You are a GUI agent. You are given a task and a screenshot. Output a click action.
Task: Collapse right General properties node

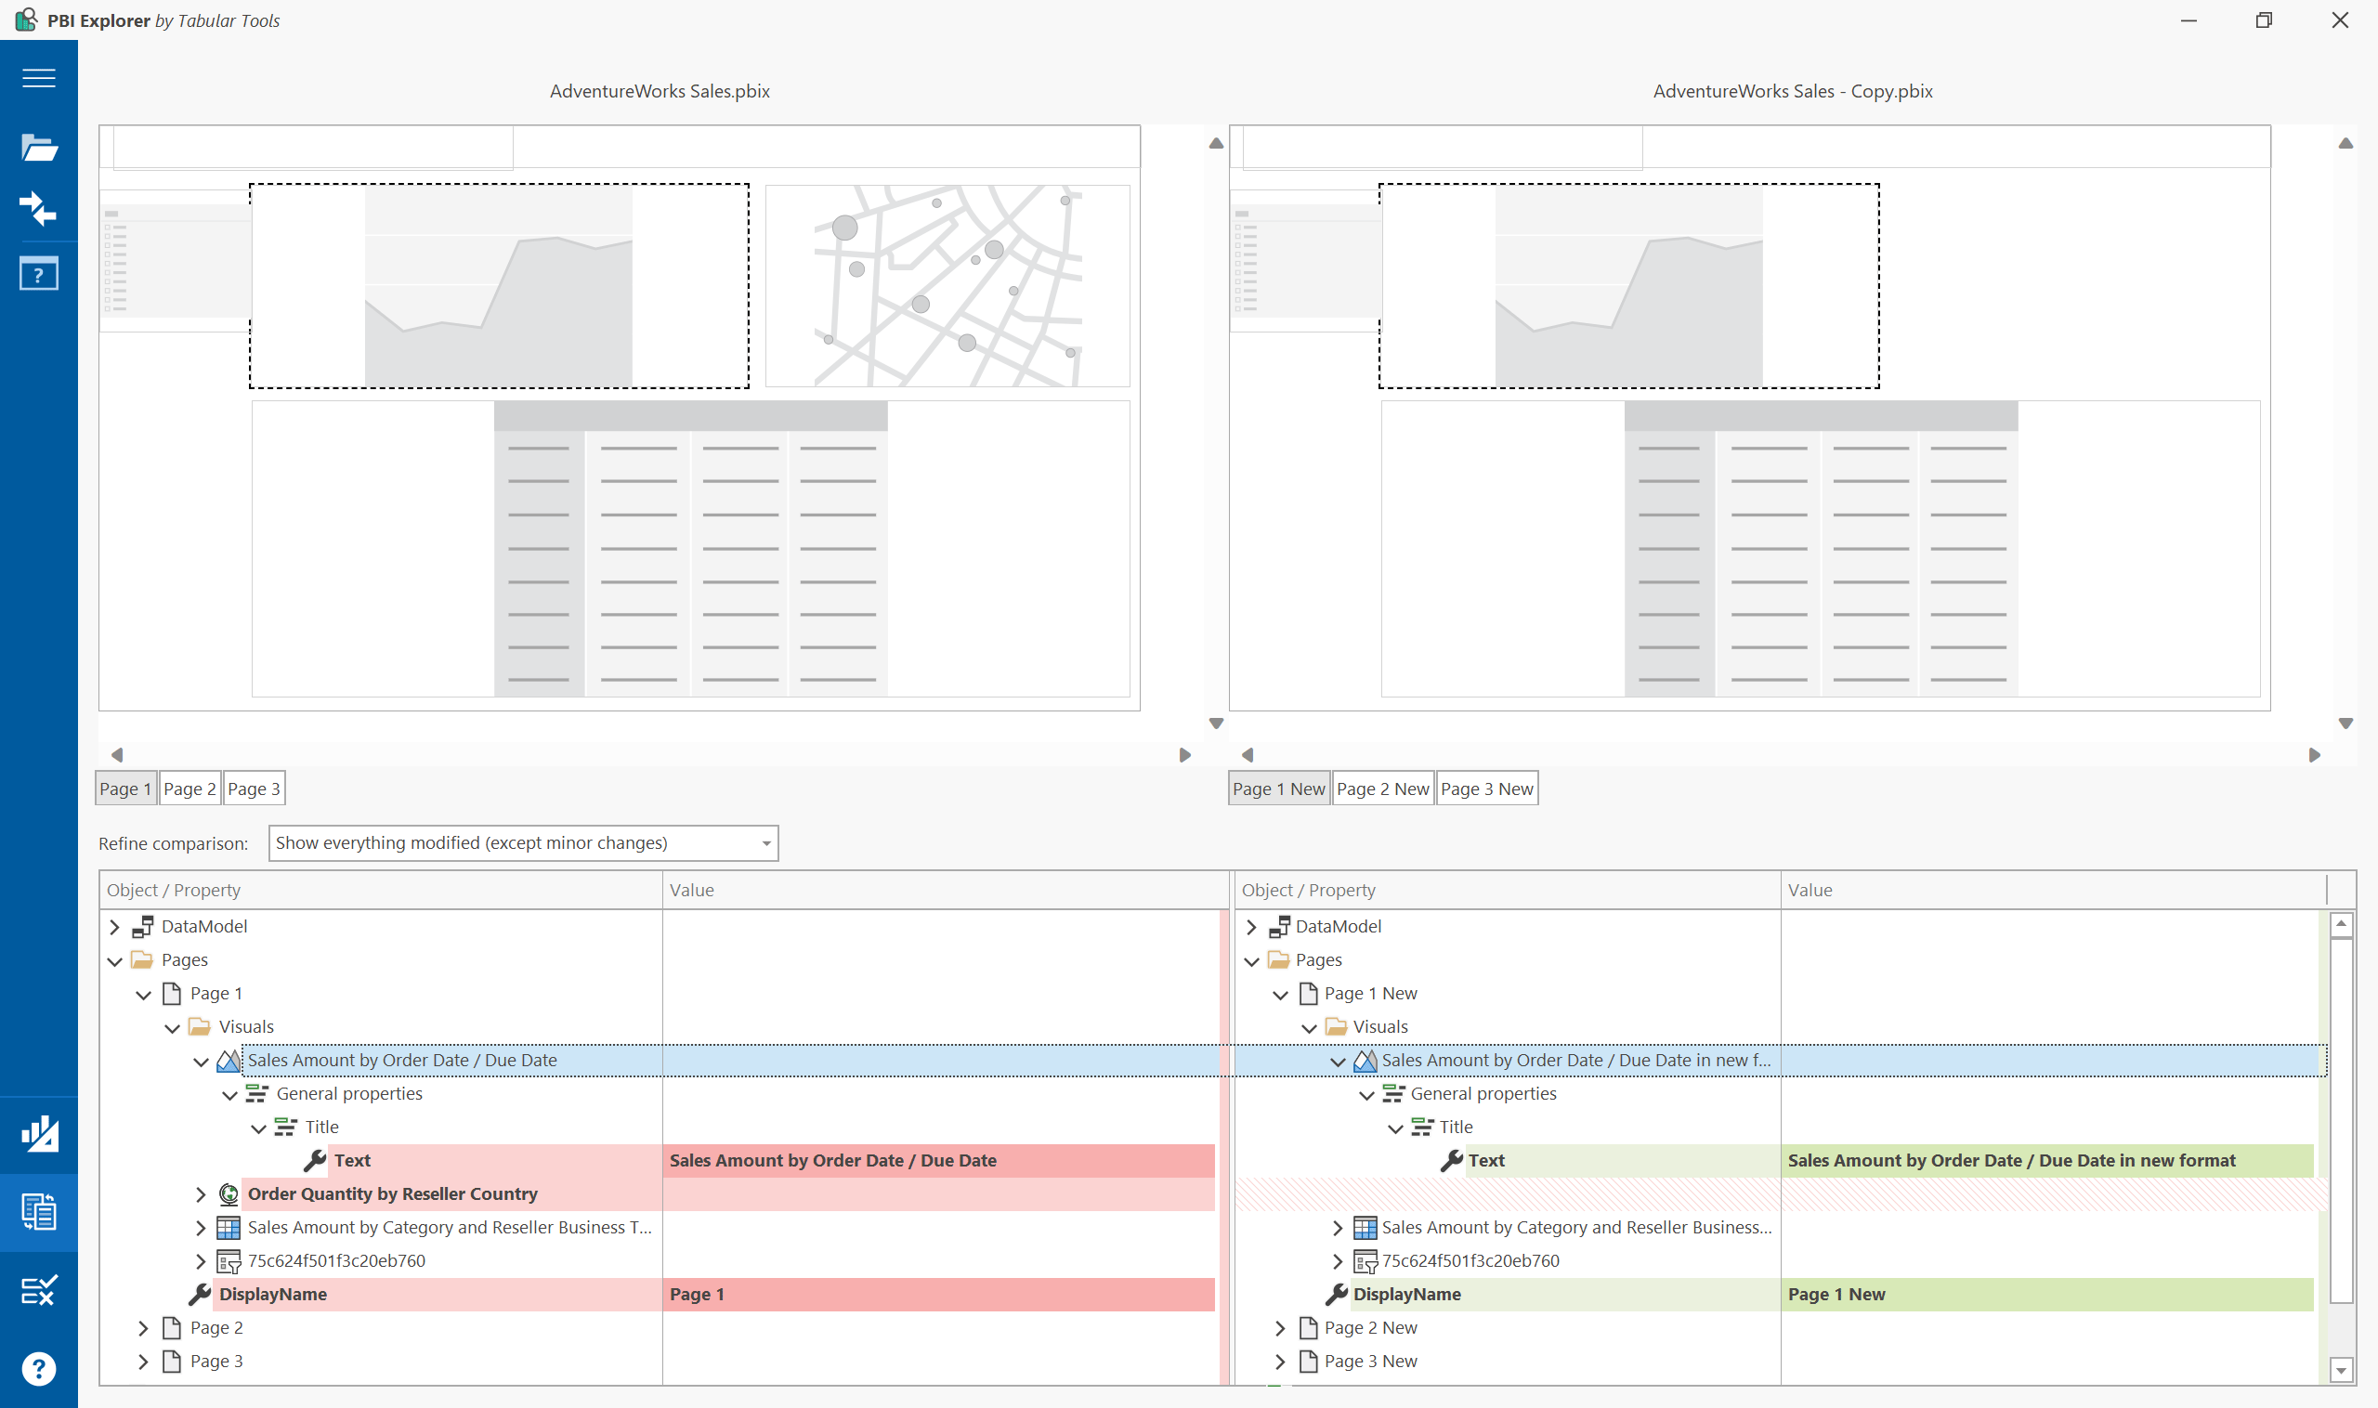pos(1366,1095)
